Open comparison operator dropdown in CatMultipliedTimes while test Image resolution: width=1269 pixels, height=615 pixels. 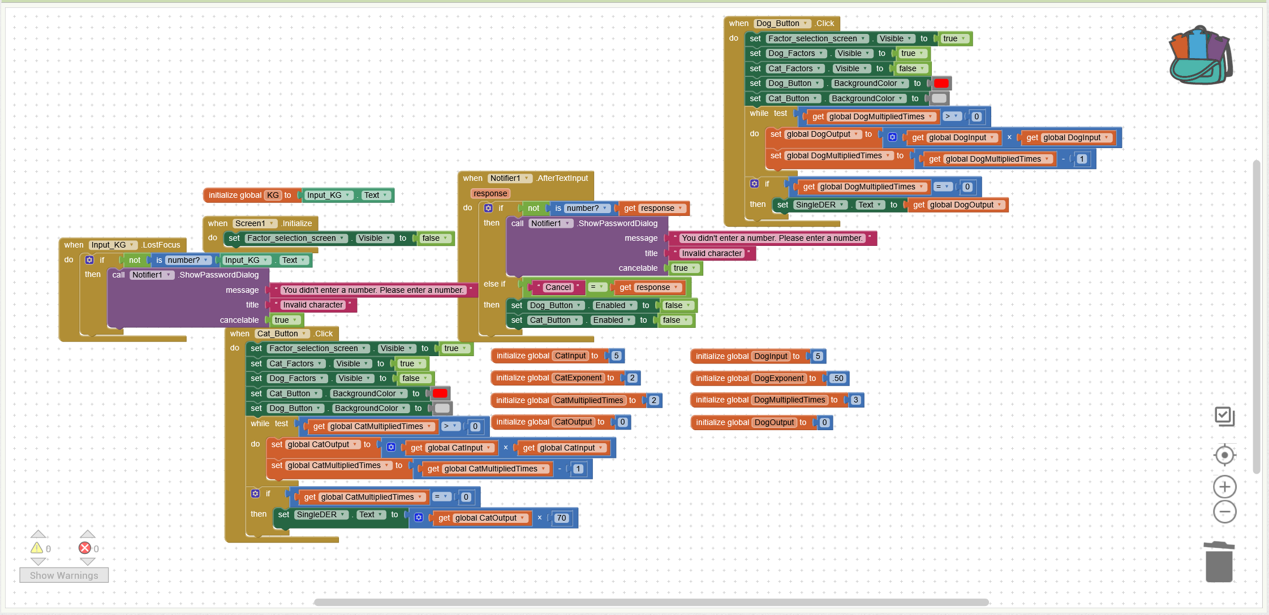[x=450, y=426]
